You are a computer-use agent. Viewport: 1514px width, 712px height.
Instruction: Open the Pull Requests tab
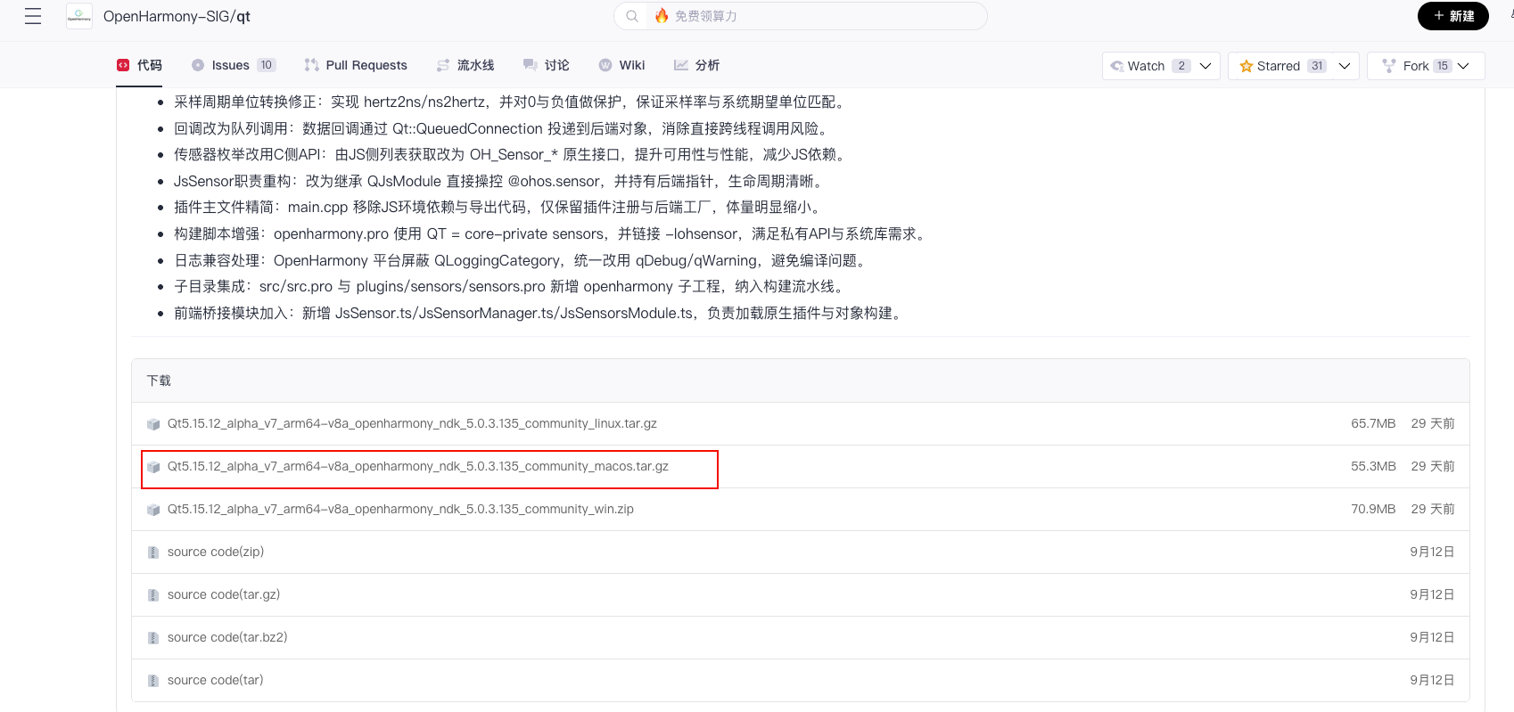pyautogui.click(x=356, y=65)
